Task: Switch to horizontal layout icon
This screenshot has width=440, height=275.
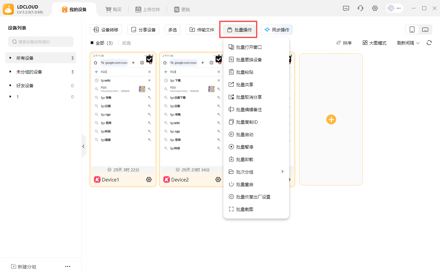Action: (x=425, y=30)
